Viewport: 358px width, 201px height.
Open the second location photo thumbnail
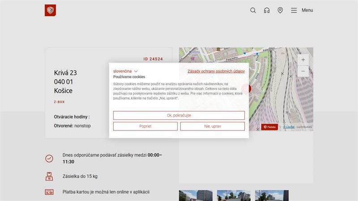[x=234, y=196]
